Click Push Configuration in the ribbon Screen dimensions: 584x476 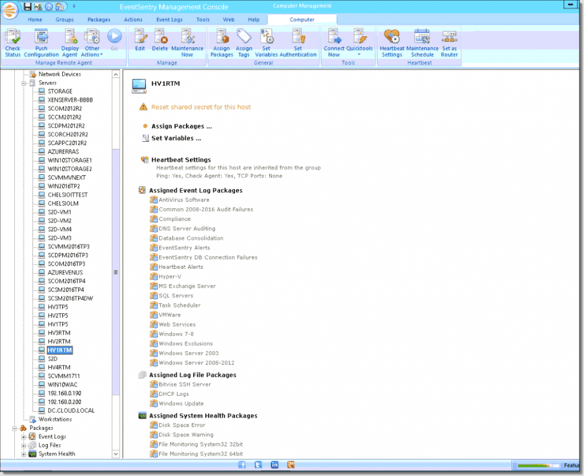(41, 43)
